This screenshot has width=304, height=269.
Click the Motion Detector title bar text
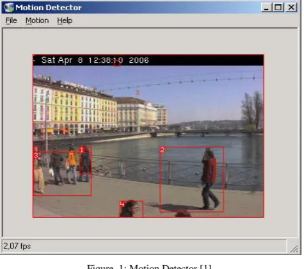tap(49, 8)
